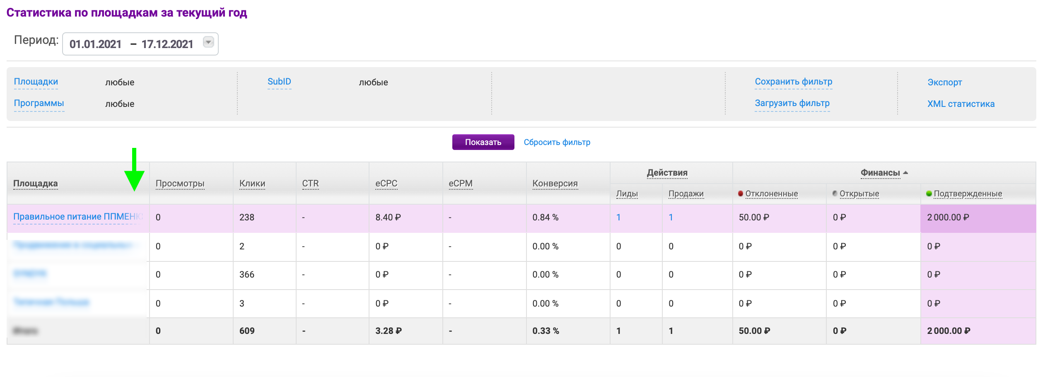Open the period date range dropdown arrow
The image size is (1038, 377).
(x=208, y=42)
